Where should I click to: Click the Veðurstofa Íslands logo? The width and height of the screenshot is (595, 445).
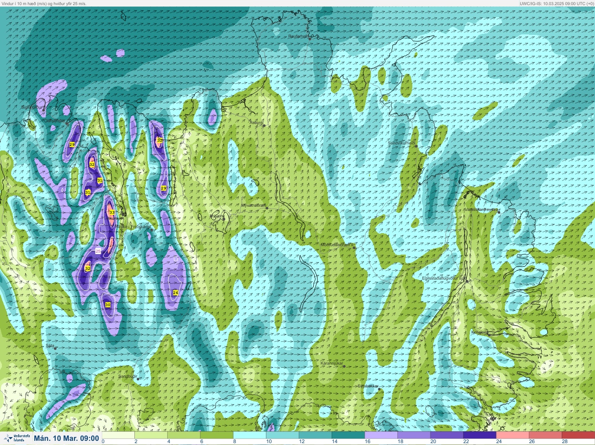pos(17,438)
